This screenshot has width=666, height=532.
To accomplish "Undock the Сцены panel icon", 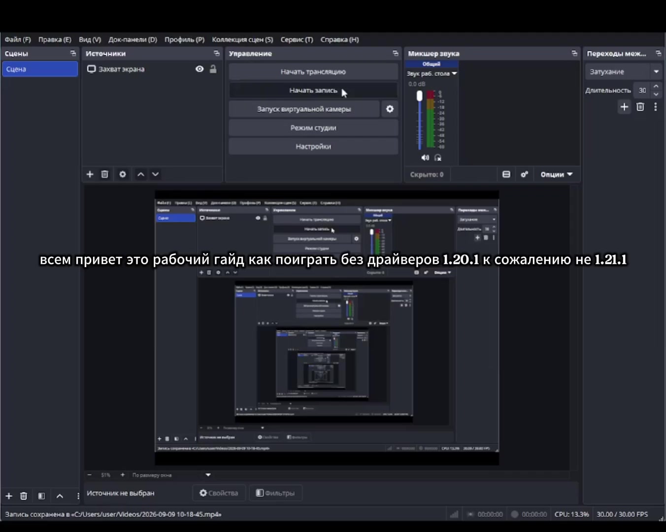I will pyautogui.click(x=73, y=53).
